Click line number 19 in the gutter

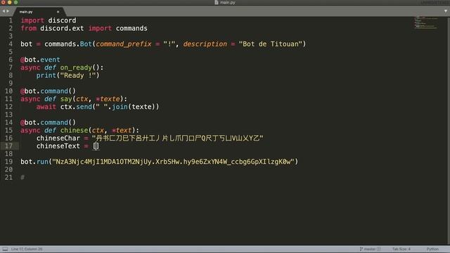pyautogui.click(x=8, y=162)
